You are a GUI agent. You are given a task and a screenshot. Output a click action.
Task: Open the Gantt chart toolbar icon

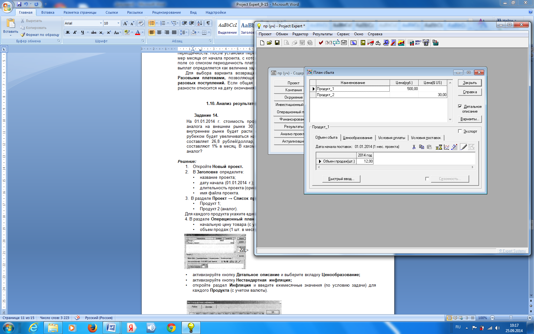click(353, 43)
